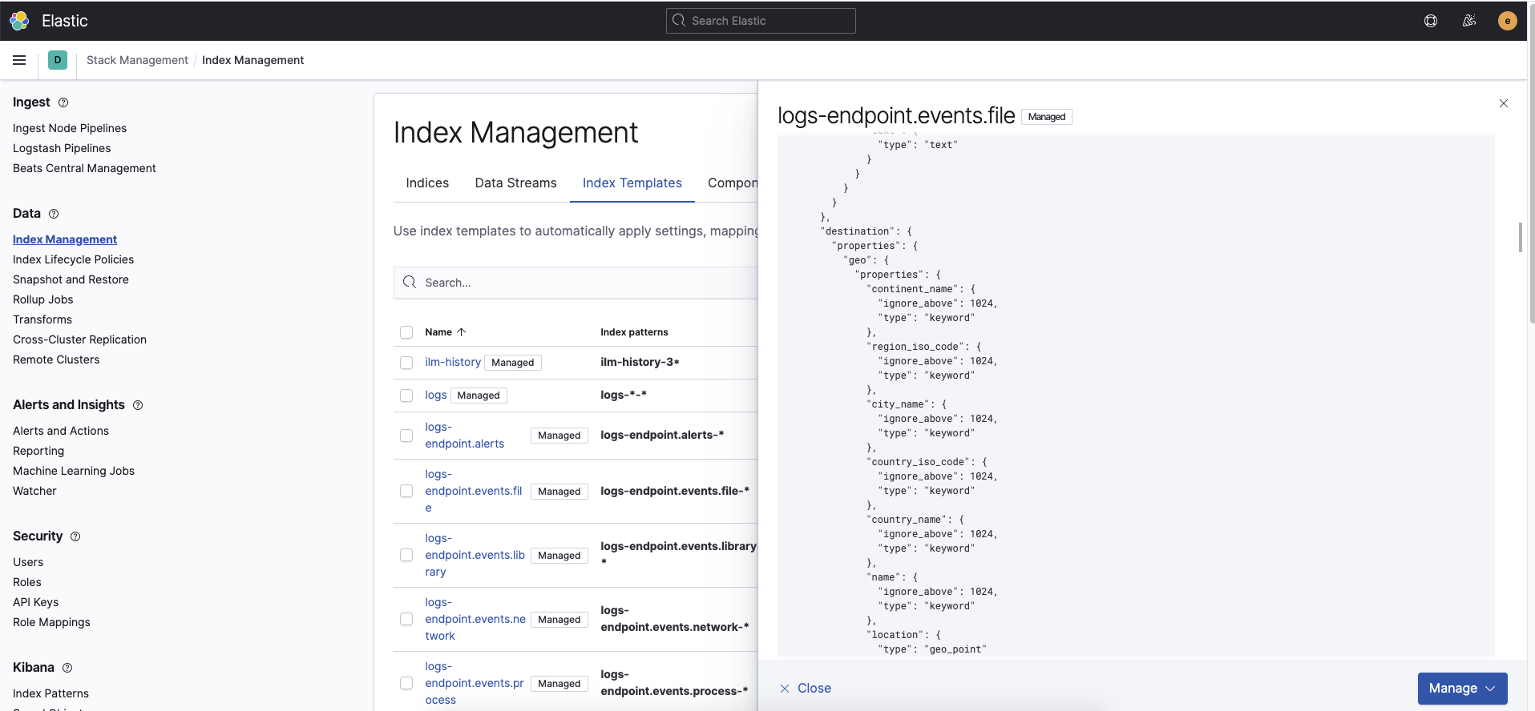
Task: Click the Name column sort arrow
Action: coord(462,332)
